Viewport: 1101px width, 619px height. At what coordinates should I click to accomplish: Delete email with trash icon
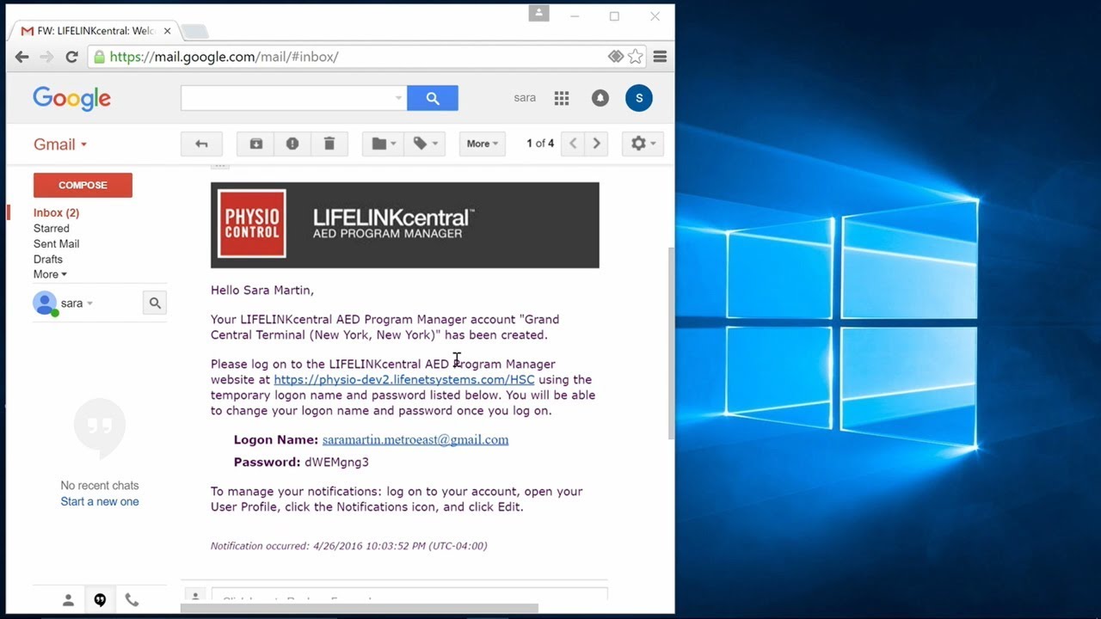pyautogui.click(x=329, y=144)
